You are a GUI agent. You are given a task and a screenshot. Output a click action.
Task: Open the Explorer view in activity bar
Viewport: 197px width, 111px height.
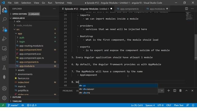coord(4,10)
